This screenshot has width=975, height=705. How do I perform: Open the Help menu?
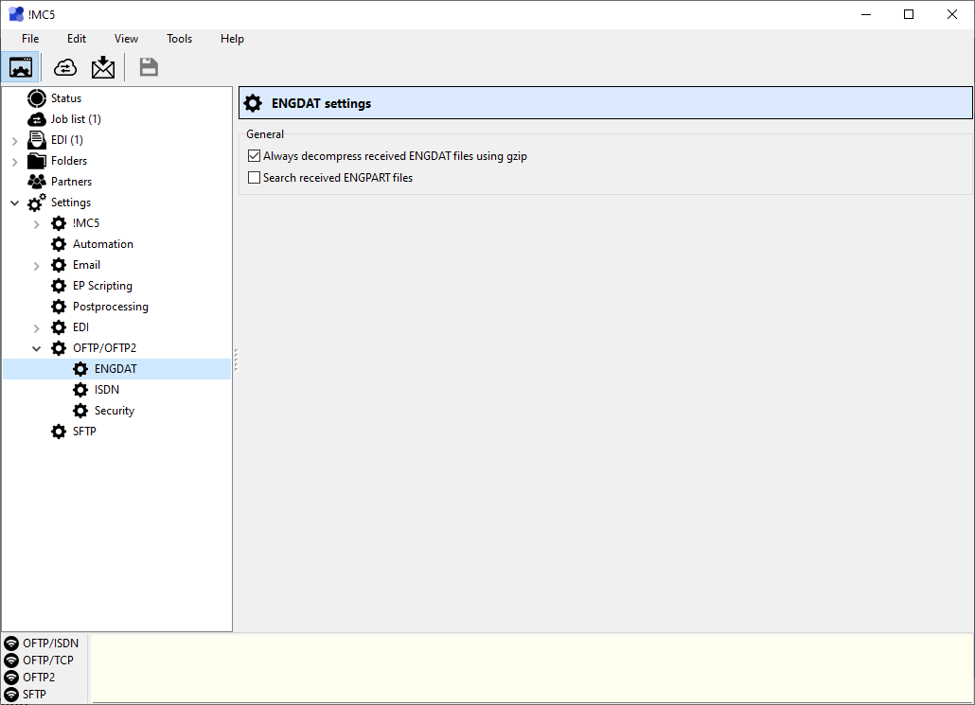(x=232, y=39)
